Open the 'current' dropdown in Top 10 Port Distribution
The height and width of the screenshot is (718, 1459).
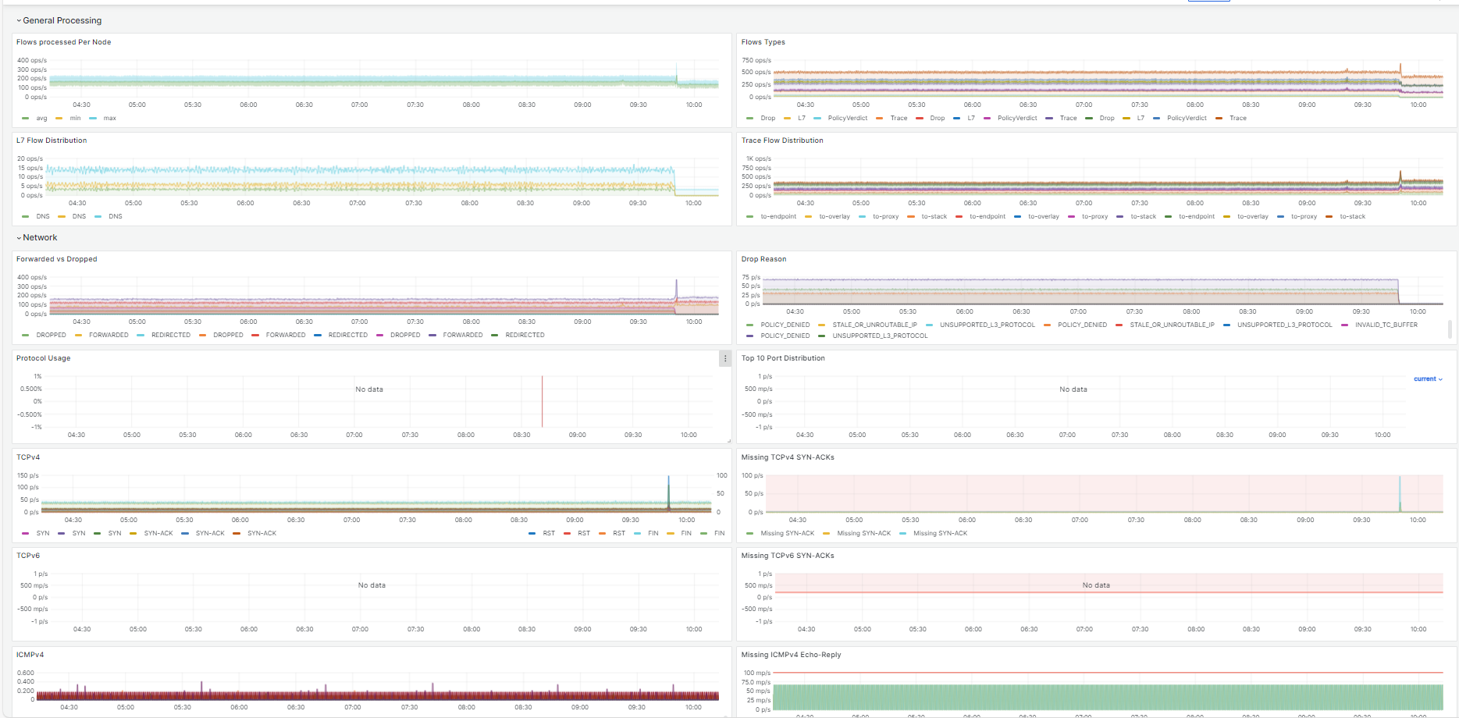pos(1428,379)
